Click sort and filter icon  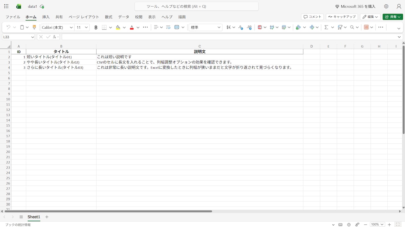click(340, 27)
